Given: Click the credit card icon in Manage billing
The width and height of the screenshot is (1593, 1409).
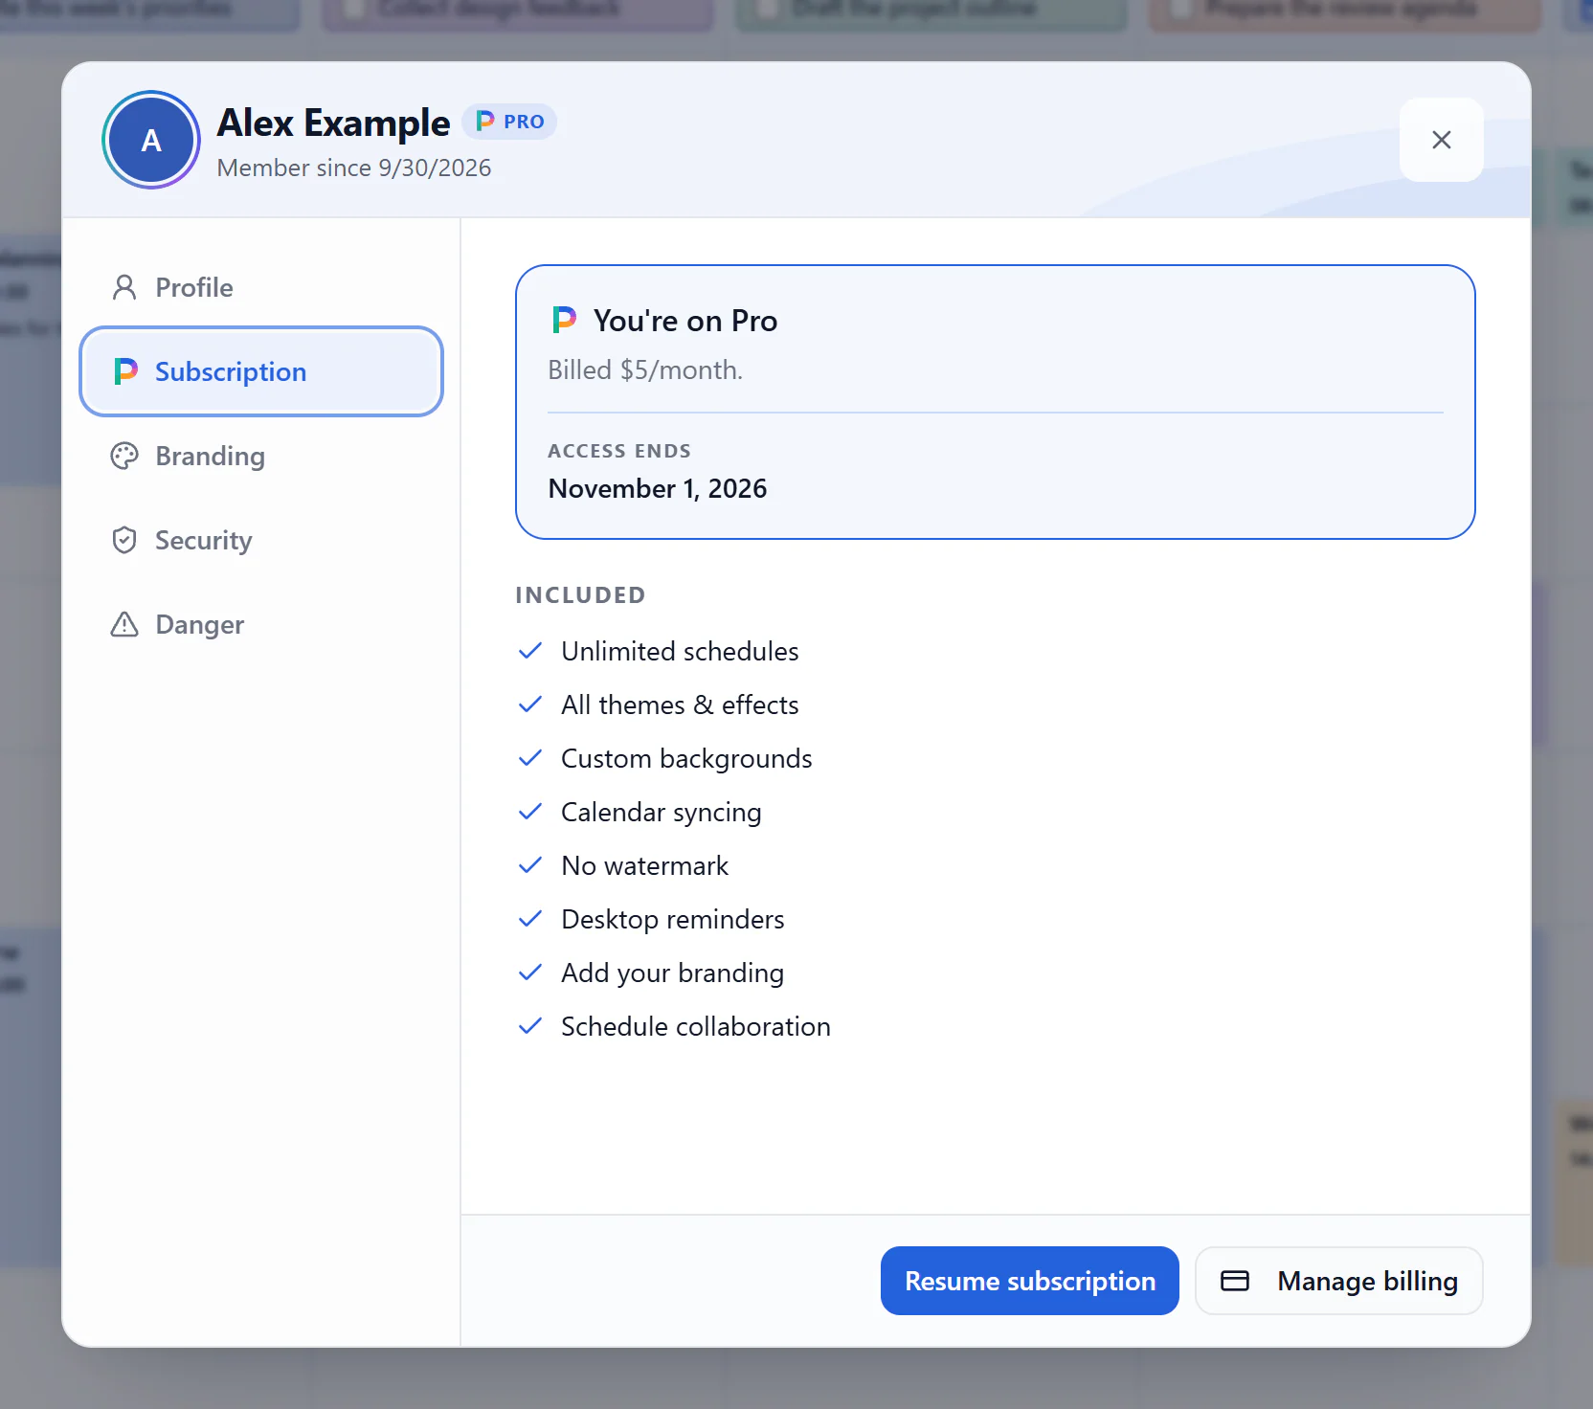Looking at the screenshot, I should tap(1235, 1281).
